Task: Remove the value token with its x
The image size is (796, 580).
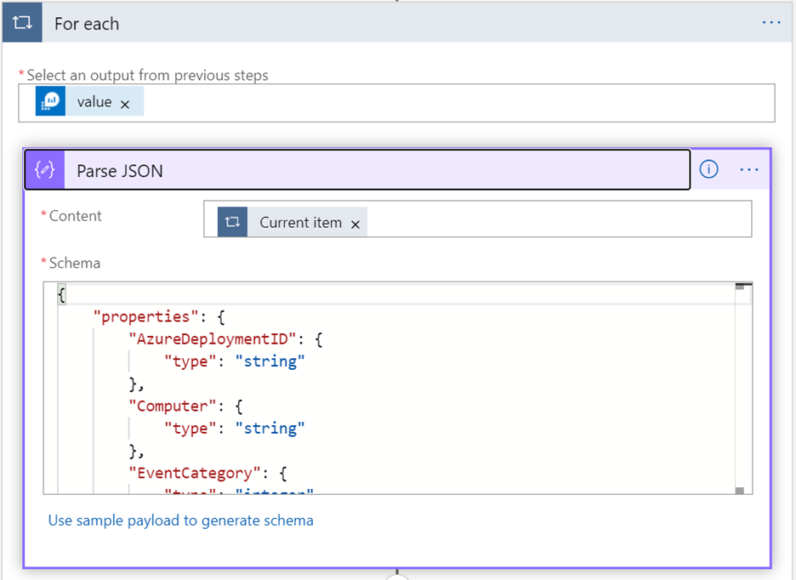Action: click(x=125, y=104)
